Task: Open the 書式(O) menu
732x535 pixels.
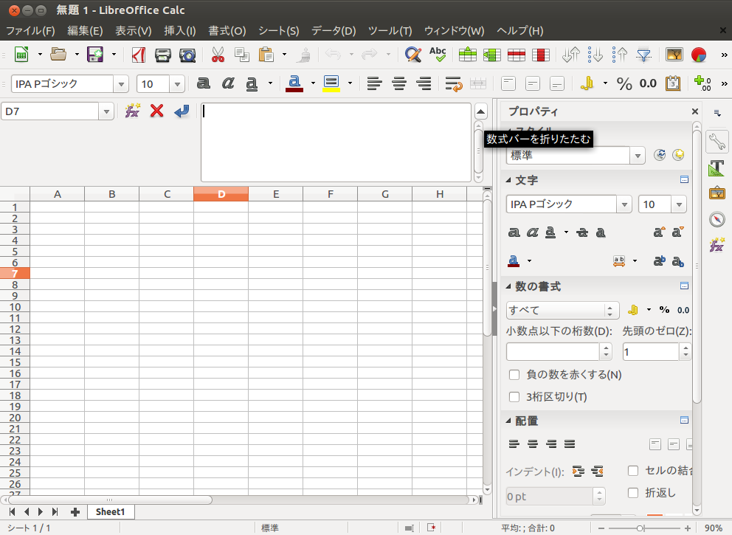Action: point(227,31)
